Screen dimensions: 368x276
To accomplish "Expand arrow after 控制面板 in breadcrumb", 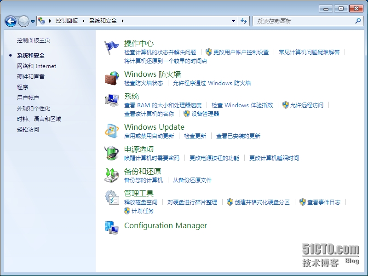I will (84, 21).
